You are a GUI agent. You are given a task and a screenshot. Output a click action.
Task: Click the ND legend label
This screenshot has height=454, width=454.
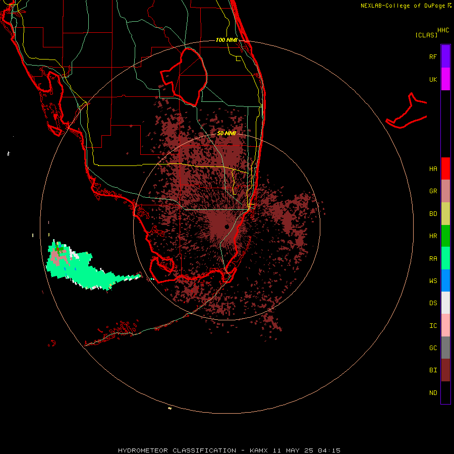point(433,393)
